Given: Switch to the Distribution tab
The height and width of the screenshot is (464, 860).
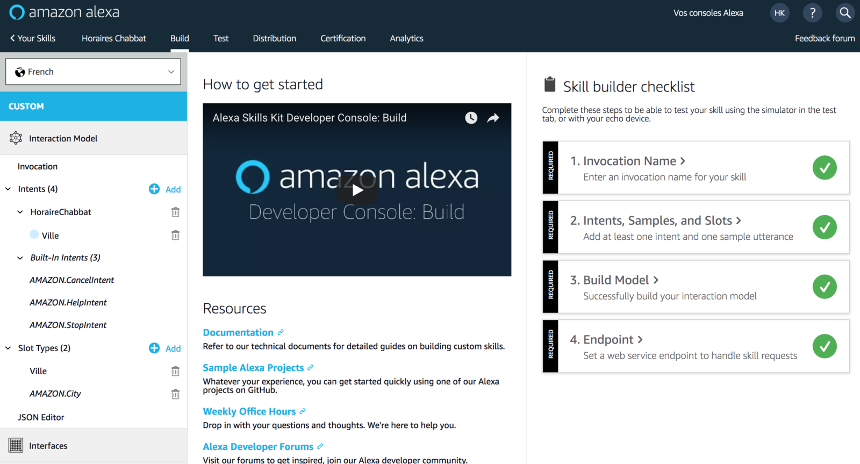Looking at the screenshot, I should [x=274, y=38].
